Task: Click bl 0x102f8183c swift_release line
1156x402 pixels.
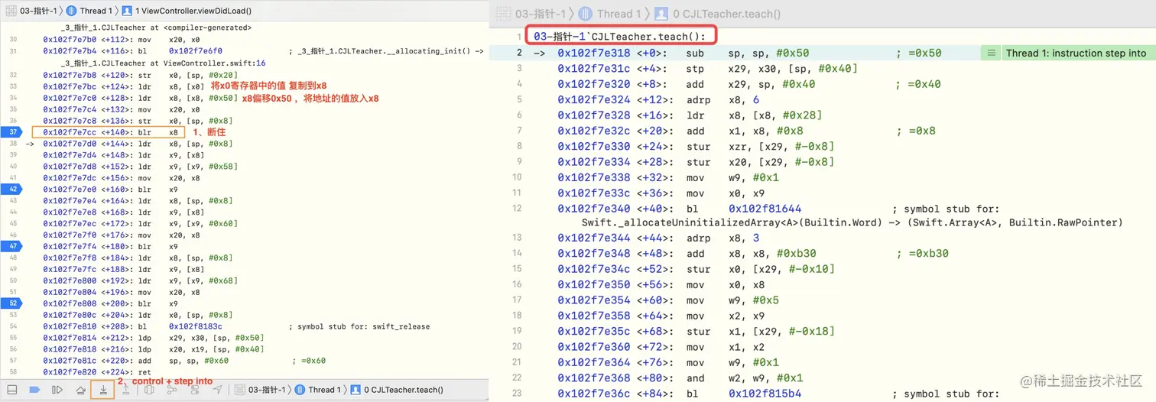Action: pyautogui.click(x=236, y=326)
